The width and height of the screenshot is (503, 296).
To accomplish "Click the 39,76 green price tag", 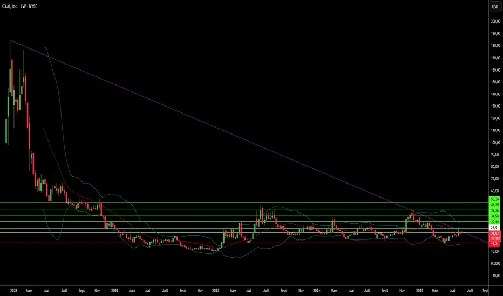I will (x=495, y=210).
